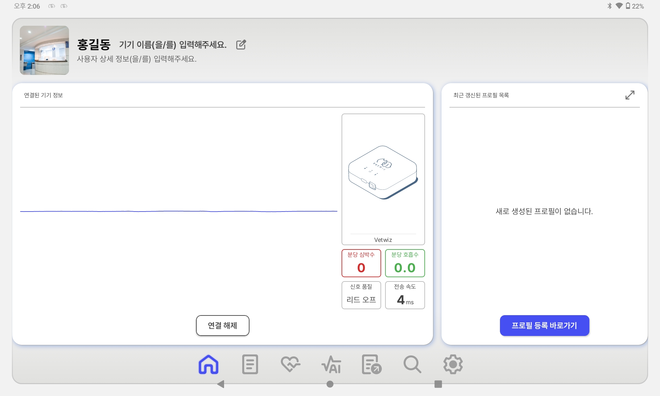Click the 프로필 등록 바로가기 button

click(544, 325)
